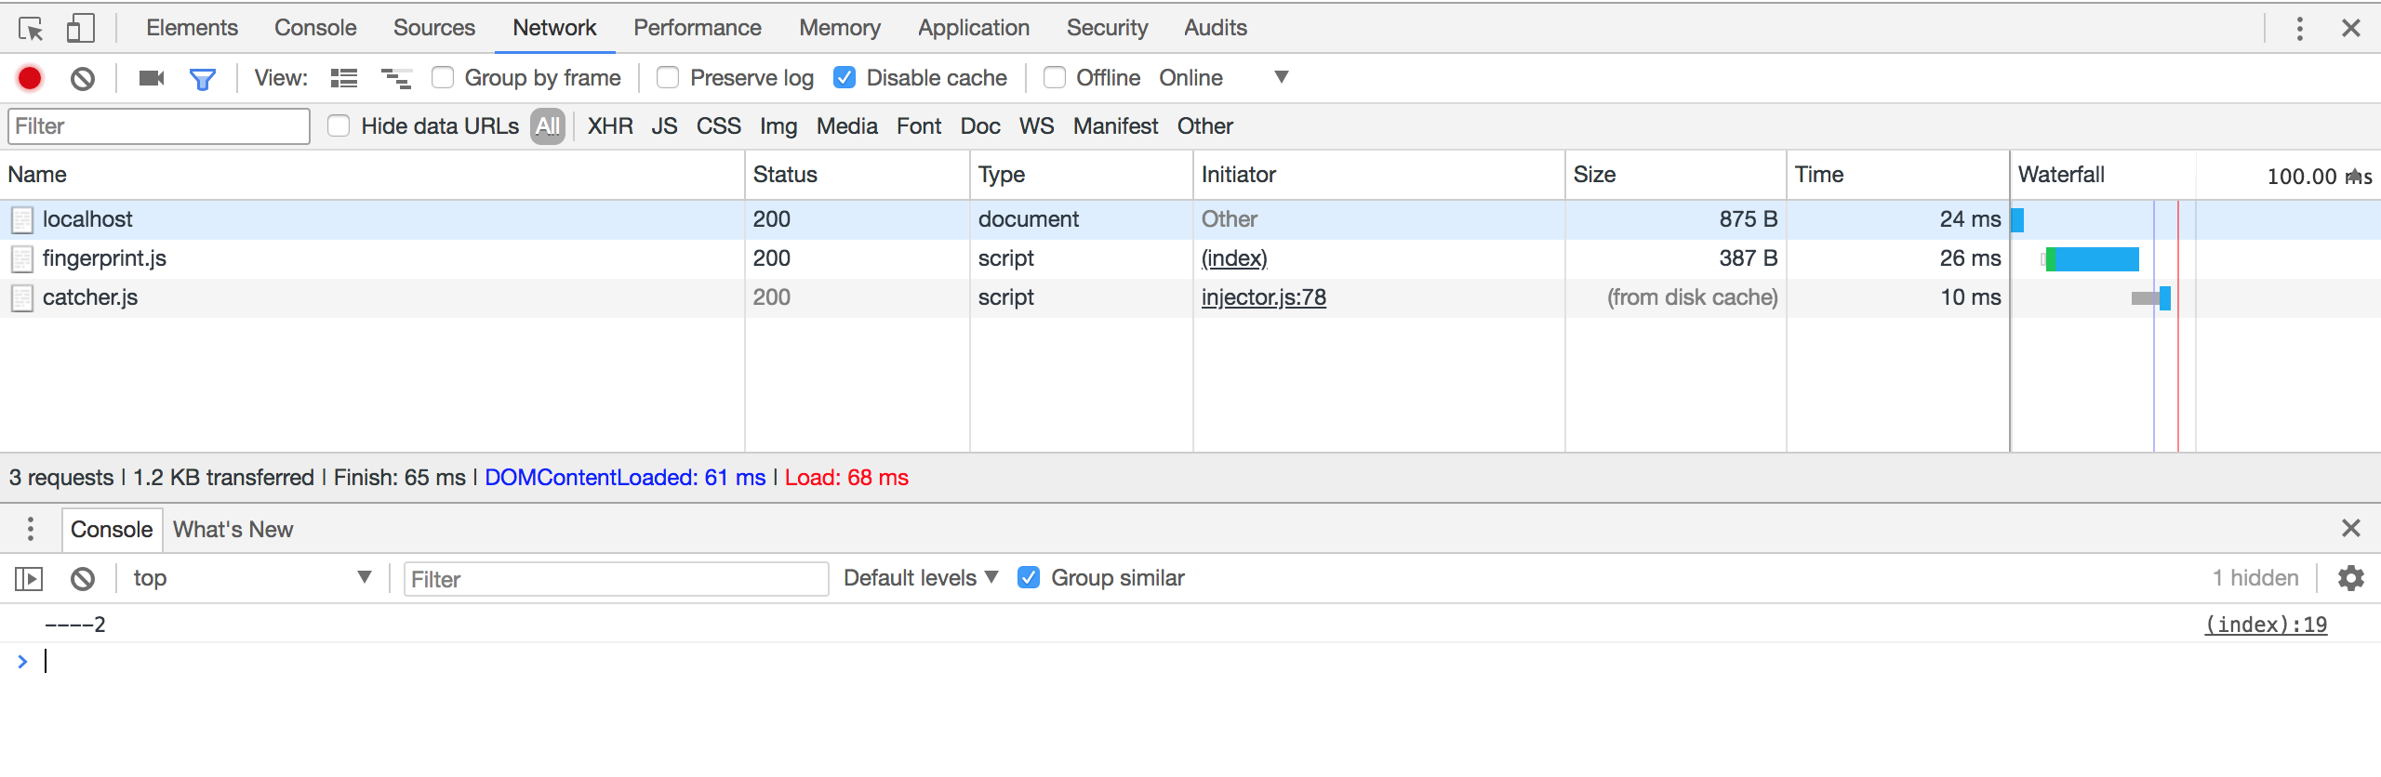
Task: Switch to the Sources tab
Action: 433,28
